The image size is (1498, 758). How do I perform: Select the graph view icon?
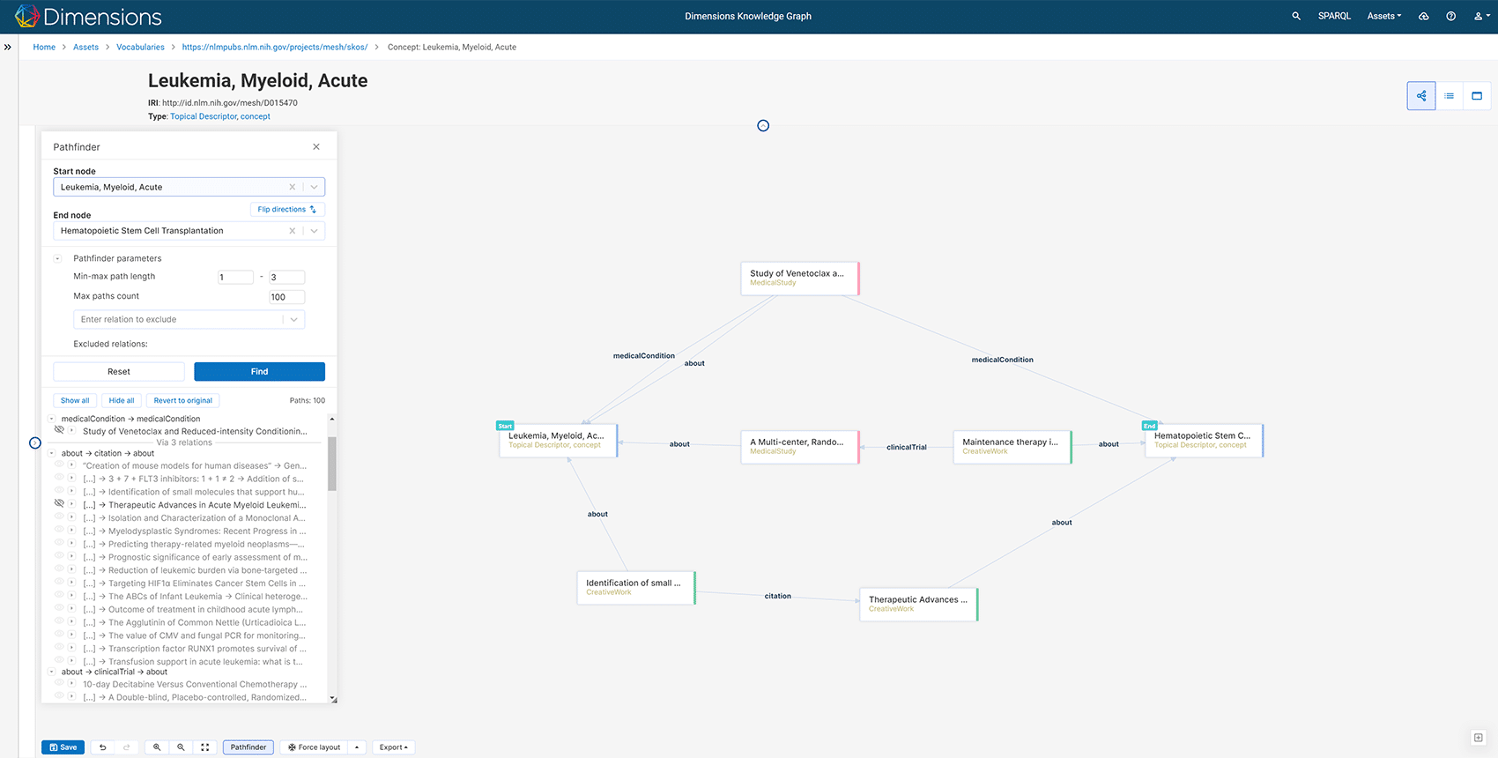click(1421, 96)
